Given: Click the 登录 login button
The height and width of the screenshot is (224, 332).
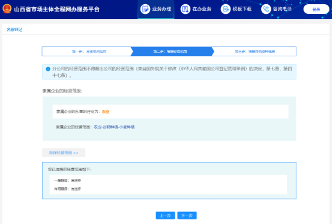Looking at the screenshot, I should click(x=316, y=10).
